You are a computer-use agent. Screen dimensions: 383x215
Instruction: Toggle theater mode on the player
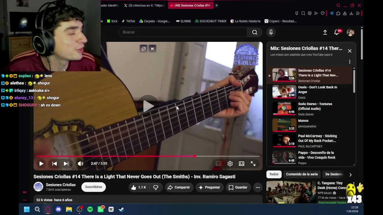(241, 164)
